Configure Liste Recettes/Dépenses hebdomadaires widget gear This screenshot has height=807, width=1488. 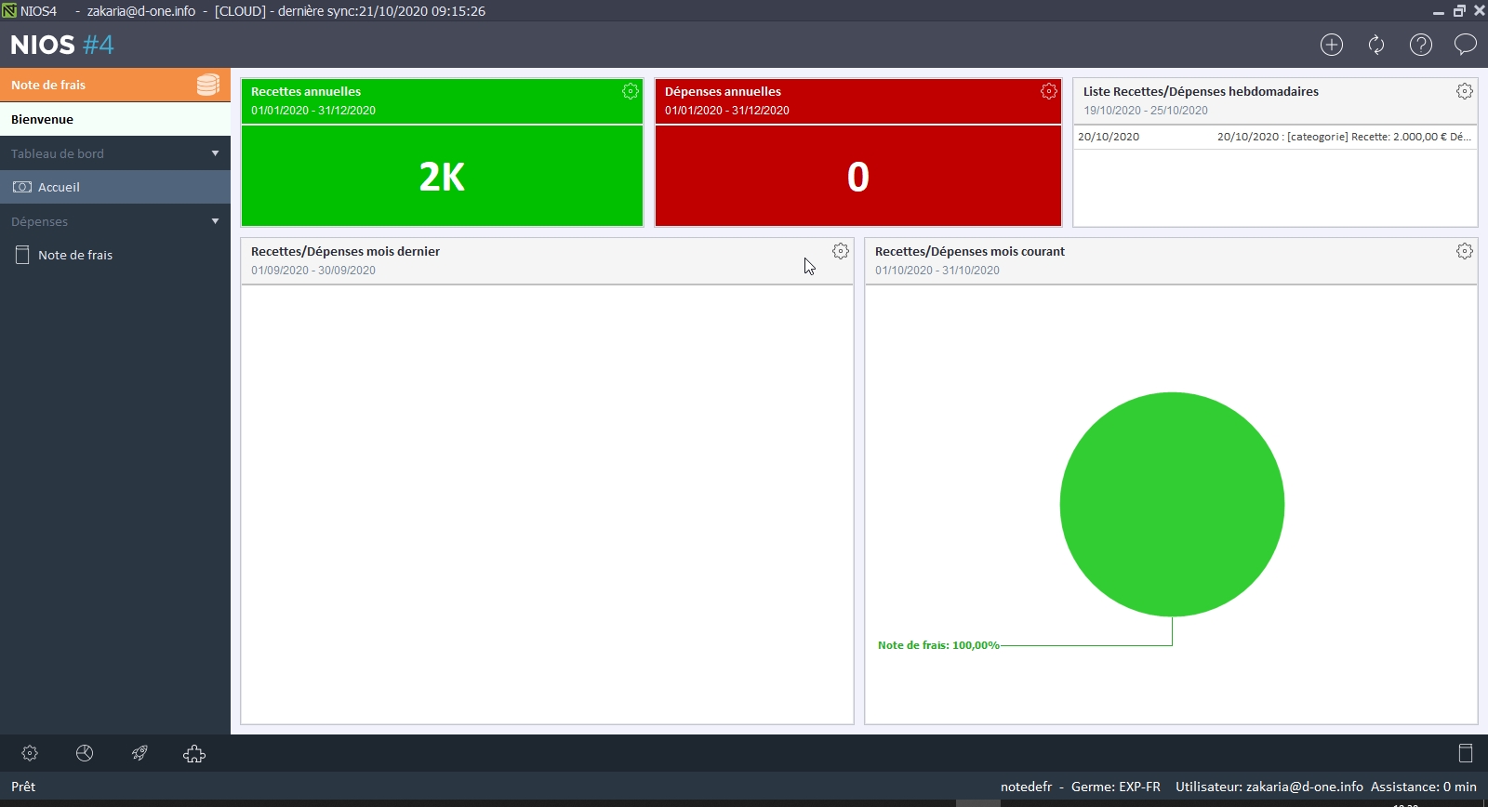pyautogui.click(x=1465, y=91)
